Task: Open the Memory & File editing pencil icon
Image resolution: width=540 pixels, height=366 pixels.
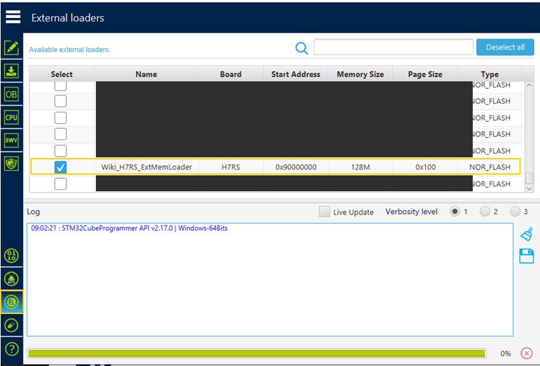Action: pyautogui.click(x=11, y=48)
